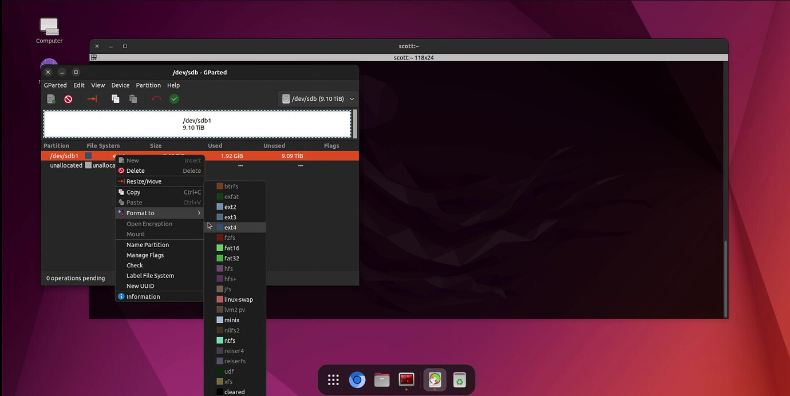Screen dimensions: 790x396
Task: Click the Resize/Move toolbar arrow icon
Action: click(x=92, y=99)
